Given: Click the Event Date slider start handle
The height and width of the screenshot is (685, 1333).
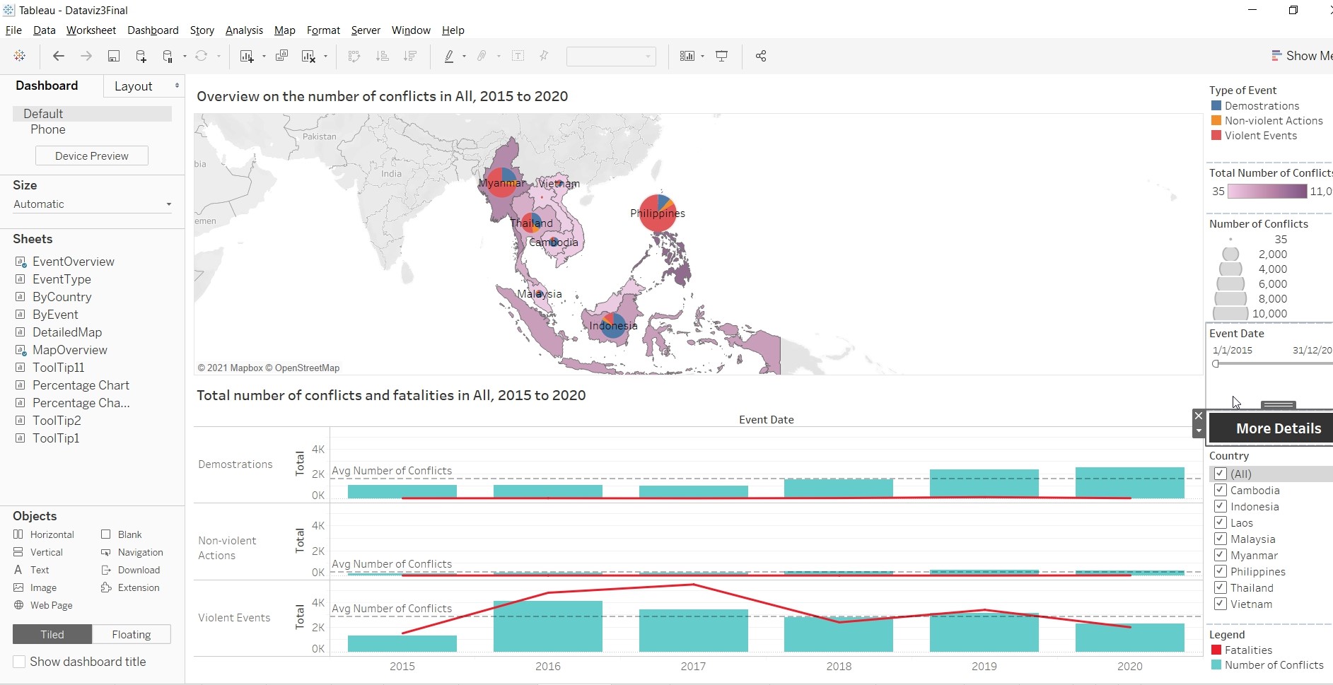Looking at the screenshot, I should click(1216, 364).
